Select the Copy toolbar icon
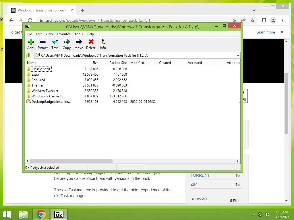The image size is (294, 220). [x=67, y=42]
